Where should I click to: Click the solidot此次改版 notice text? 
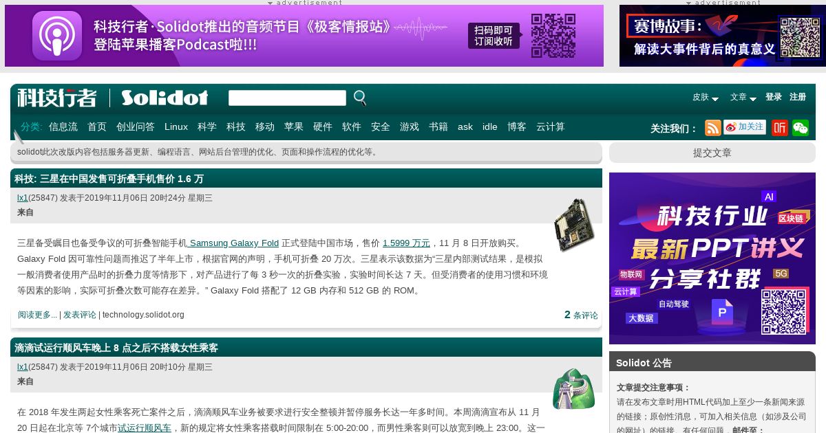(198, 152)
